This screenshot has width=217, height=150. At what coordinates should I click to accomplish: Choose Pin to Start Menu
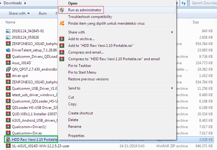82,72
